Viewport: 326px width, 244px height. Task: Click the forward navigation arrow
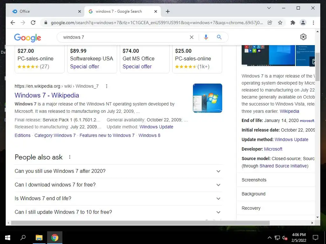pos(23,23)
